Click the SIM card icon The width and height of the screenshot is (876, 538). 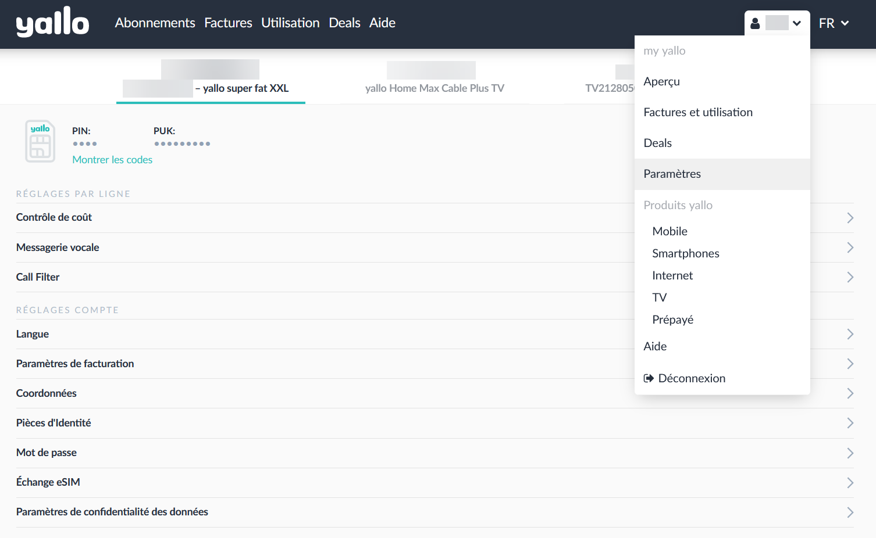click(x=40, y=141)
